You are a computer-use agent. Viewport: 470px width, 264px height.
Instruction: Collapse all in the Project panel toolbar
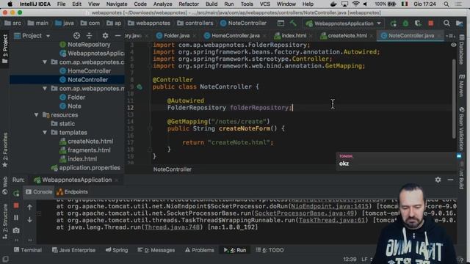point(90,36)
